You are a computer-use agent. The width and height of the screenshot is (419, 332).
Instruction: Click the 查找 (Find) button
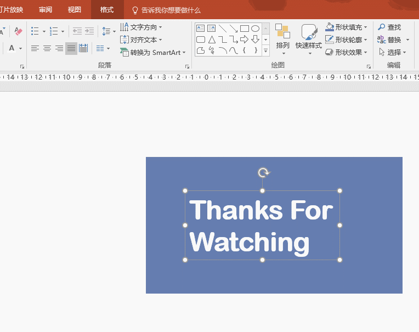click(x=389, y=27)
